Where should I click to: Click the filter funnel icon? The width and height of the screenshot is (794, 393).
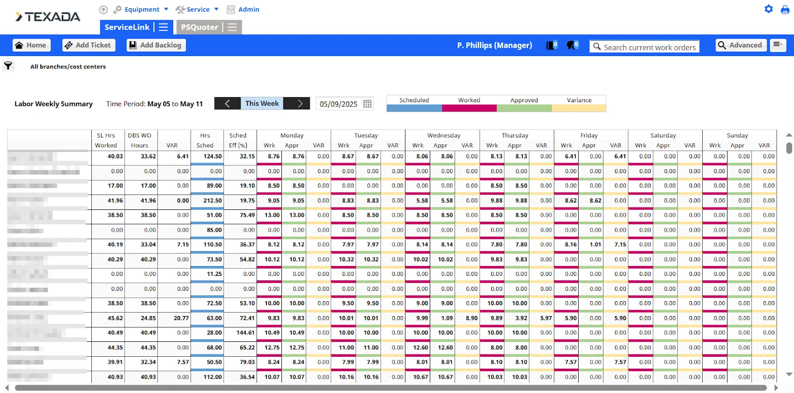8,66
